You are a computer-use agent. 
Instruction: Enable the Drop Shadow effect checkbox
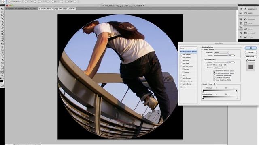[181, 54]
